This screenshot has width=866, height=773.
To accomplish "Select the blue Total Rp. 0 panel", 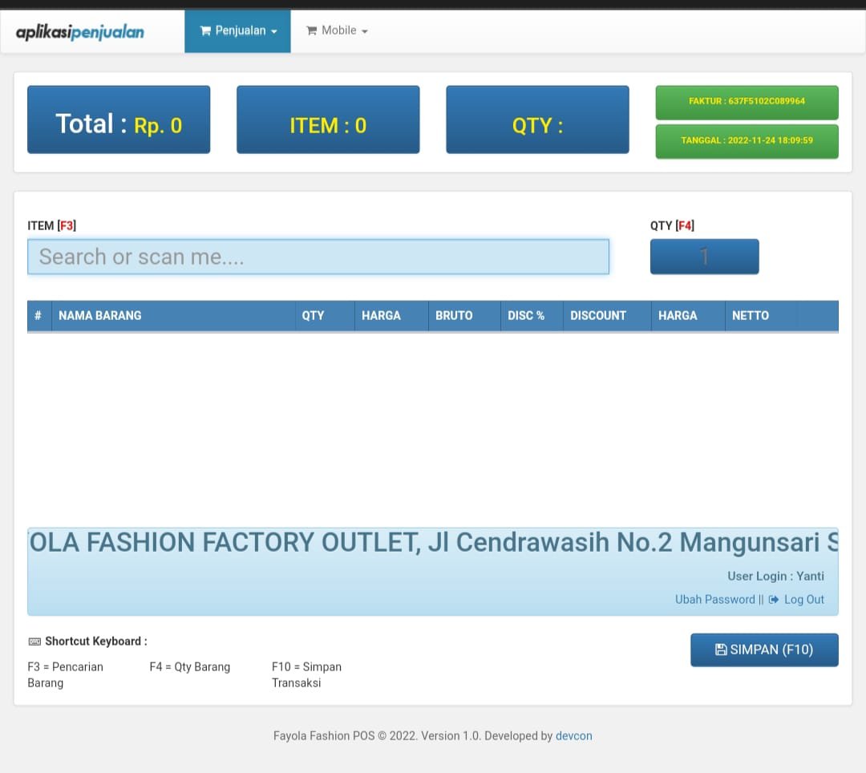I will (x=119, y=119).
